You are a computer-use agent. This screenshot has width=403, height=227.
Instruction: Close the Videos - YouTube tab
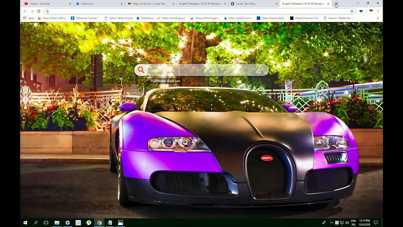click(x=70, y=4)
